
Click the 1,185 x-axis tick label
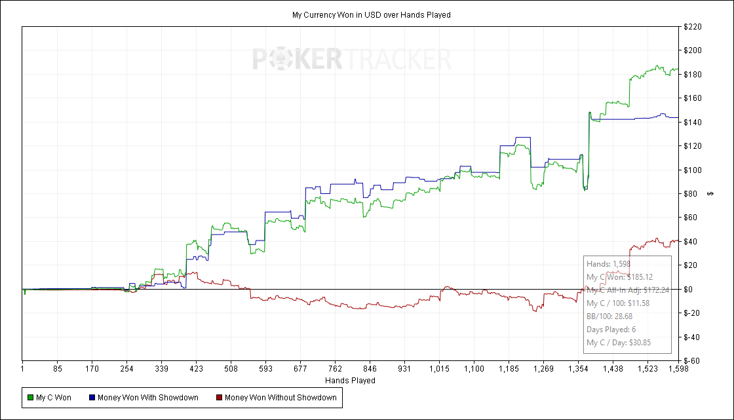coord(509,369)
